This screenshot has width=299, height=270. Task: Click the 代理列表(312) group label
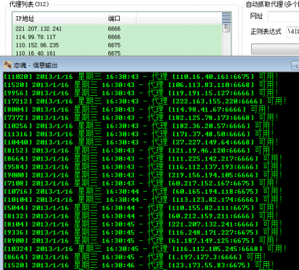[x=29, y=4]
